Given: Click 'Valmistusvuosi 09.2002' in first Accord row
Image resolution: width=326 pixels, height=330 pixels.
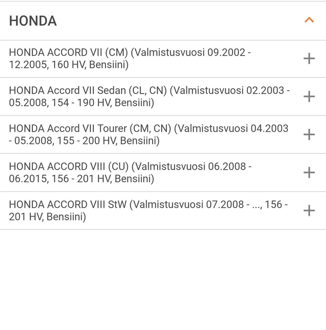Looking at the screenshot, I should [190, 53].
